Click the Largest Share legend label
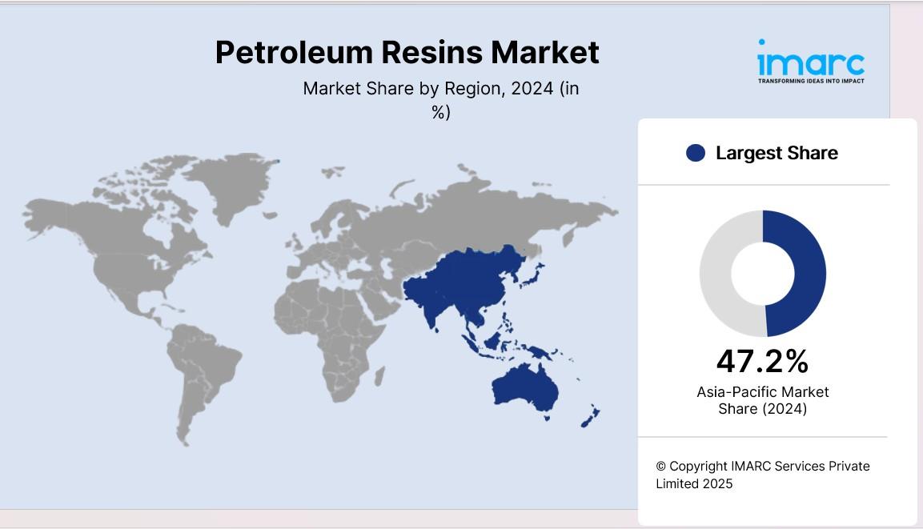The image size is (923, 529). pos(777,153)
